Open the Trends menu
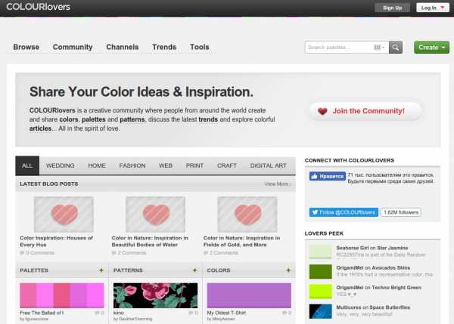454x324 pixels. pyautogui.click(x=164, y=47)
